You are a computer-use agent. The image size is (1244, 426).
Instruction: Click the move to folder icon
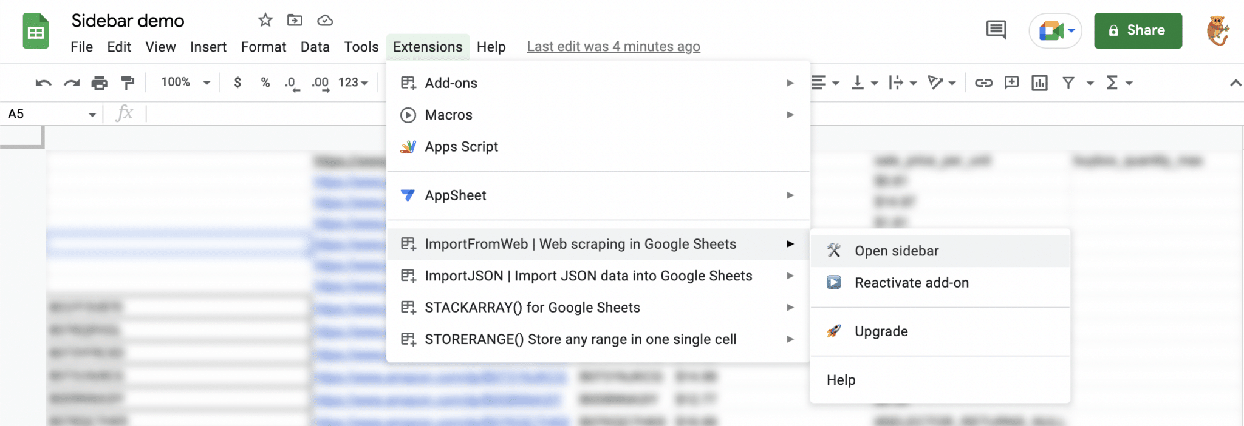(x=295, y=21)
